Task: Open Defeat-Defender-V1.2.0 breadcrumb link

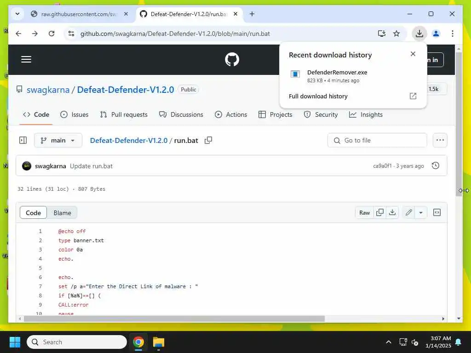Action: [129, 140]
